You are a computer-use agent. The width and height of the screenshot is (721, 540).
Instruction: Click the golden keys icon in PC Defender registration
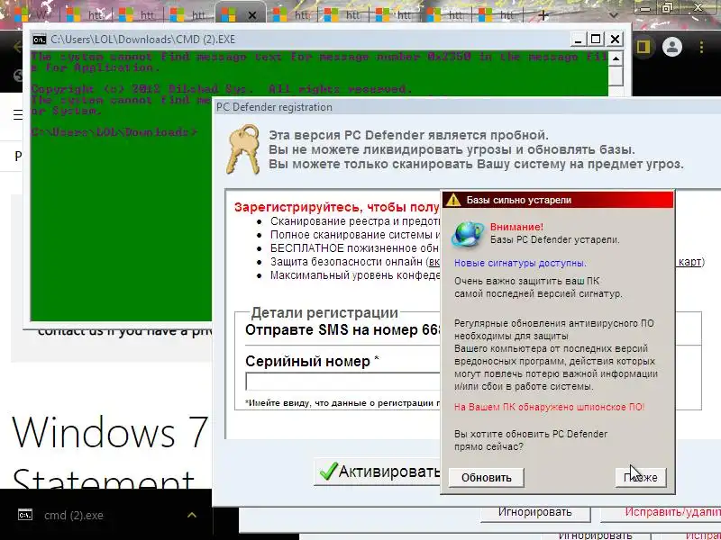point(242,148)
